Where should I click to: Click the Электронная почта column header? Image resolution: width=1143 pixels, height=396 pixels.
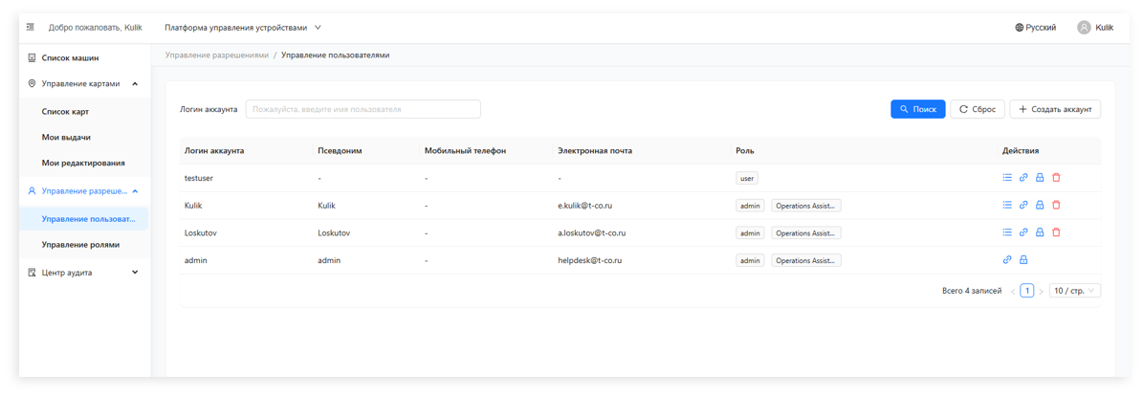point(595,151)
